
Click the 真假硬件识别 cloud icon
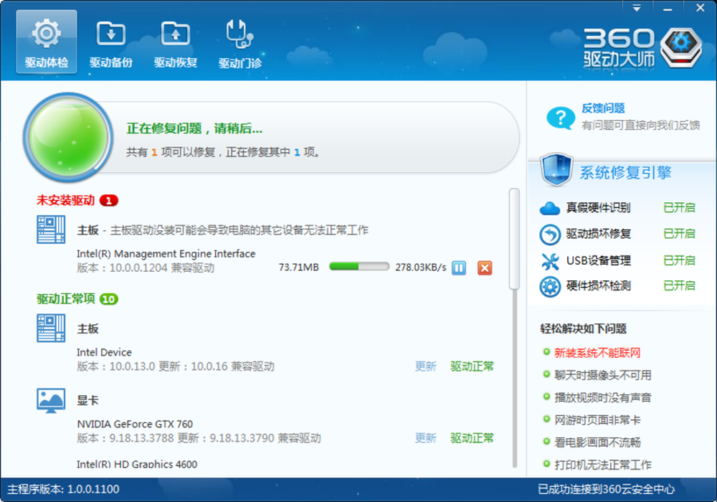[550, 209]
